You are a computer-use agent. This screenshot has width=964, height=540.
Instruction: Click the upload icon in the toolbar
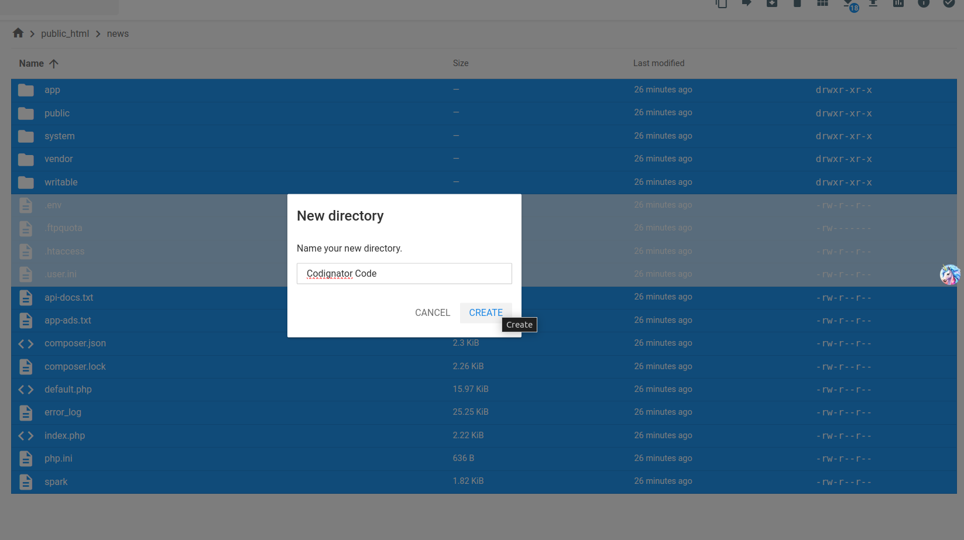coord(873,4)
